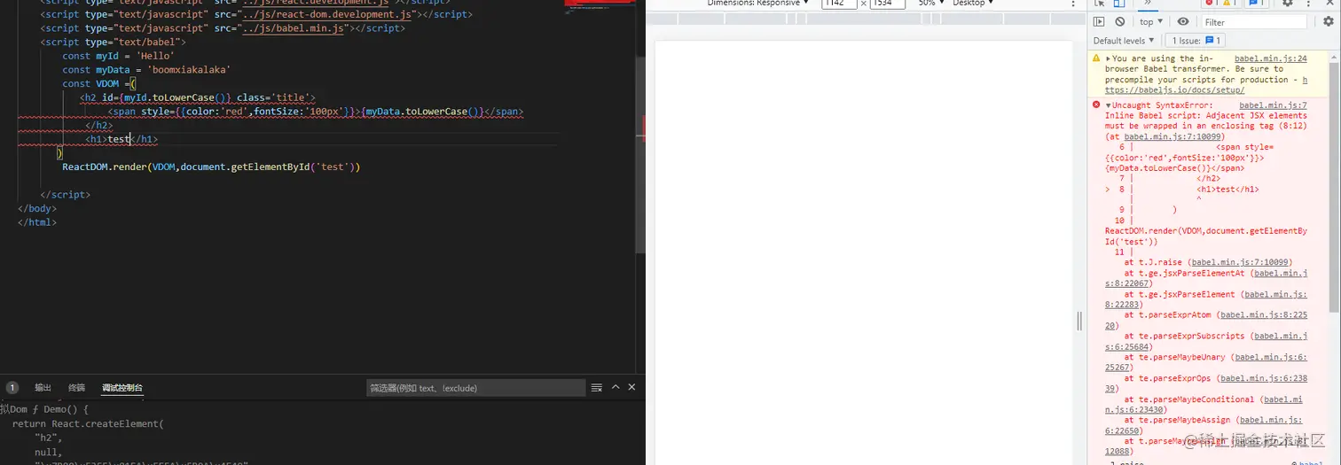Open babel.min.js:24 source link
1341x465 pixels.
click(1271, 58)
